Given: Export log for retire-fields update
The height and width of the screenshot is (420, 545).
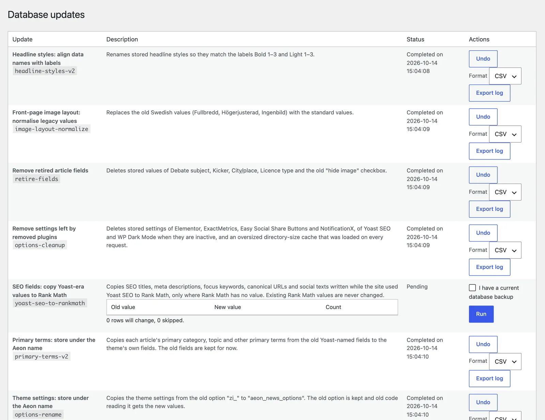Looking at the screenshot, I should [x=489, y=209].
